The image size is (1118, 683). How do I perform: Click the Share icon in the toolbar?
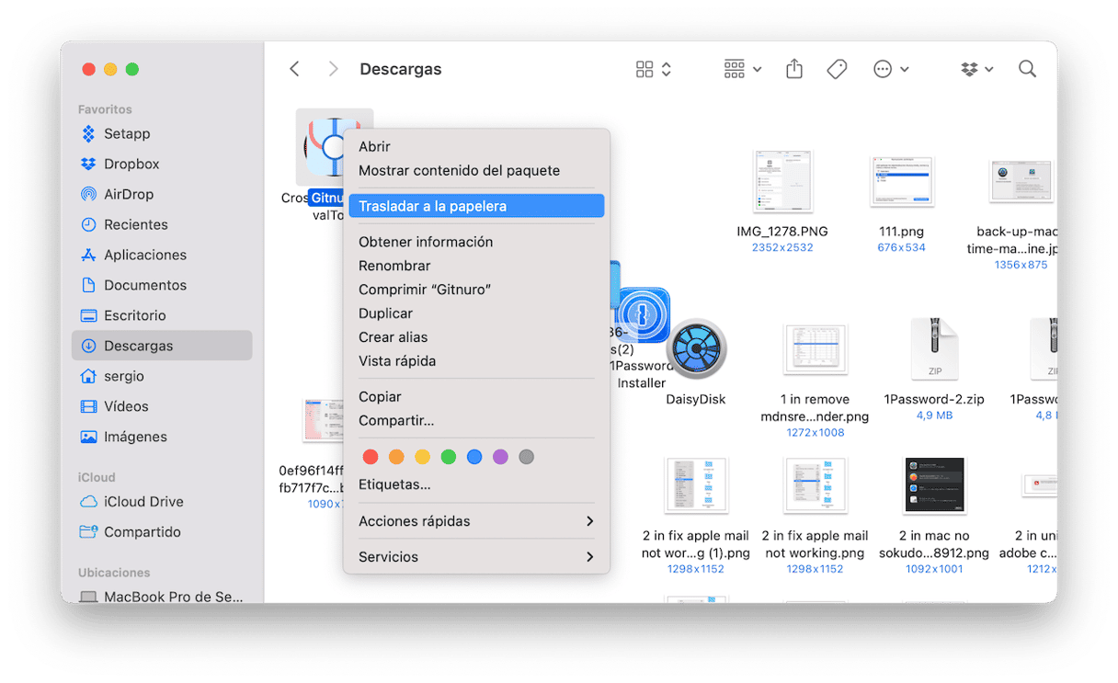click(x=794, y=69)
